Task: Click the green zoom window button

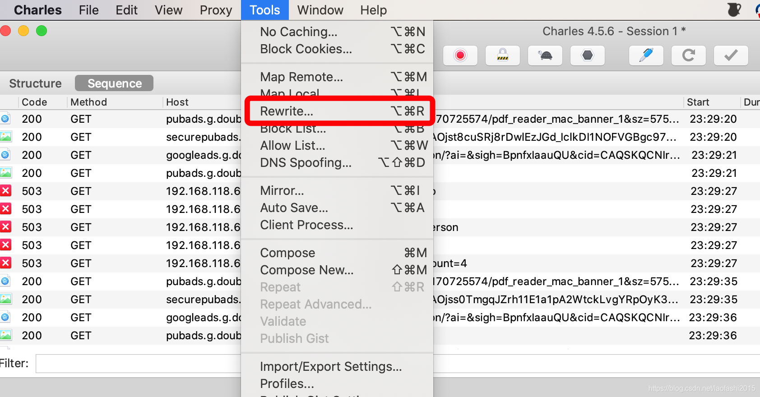Action: (x=42, y=31)
